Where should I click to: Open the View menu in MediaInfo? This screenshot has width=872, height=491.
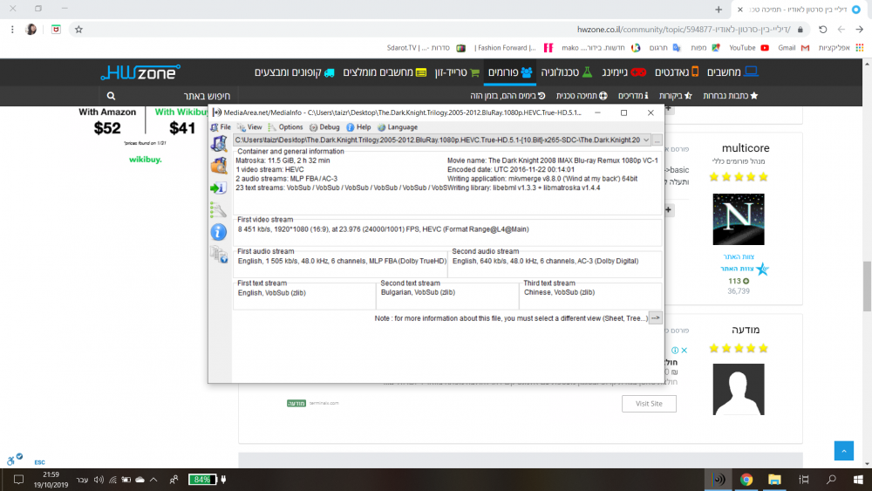pyautogui.click(x=249, y=127)
